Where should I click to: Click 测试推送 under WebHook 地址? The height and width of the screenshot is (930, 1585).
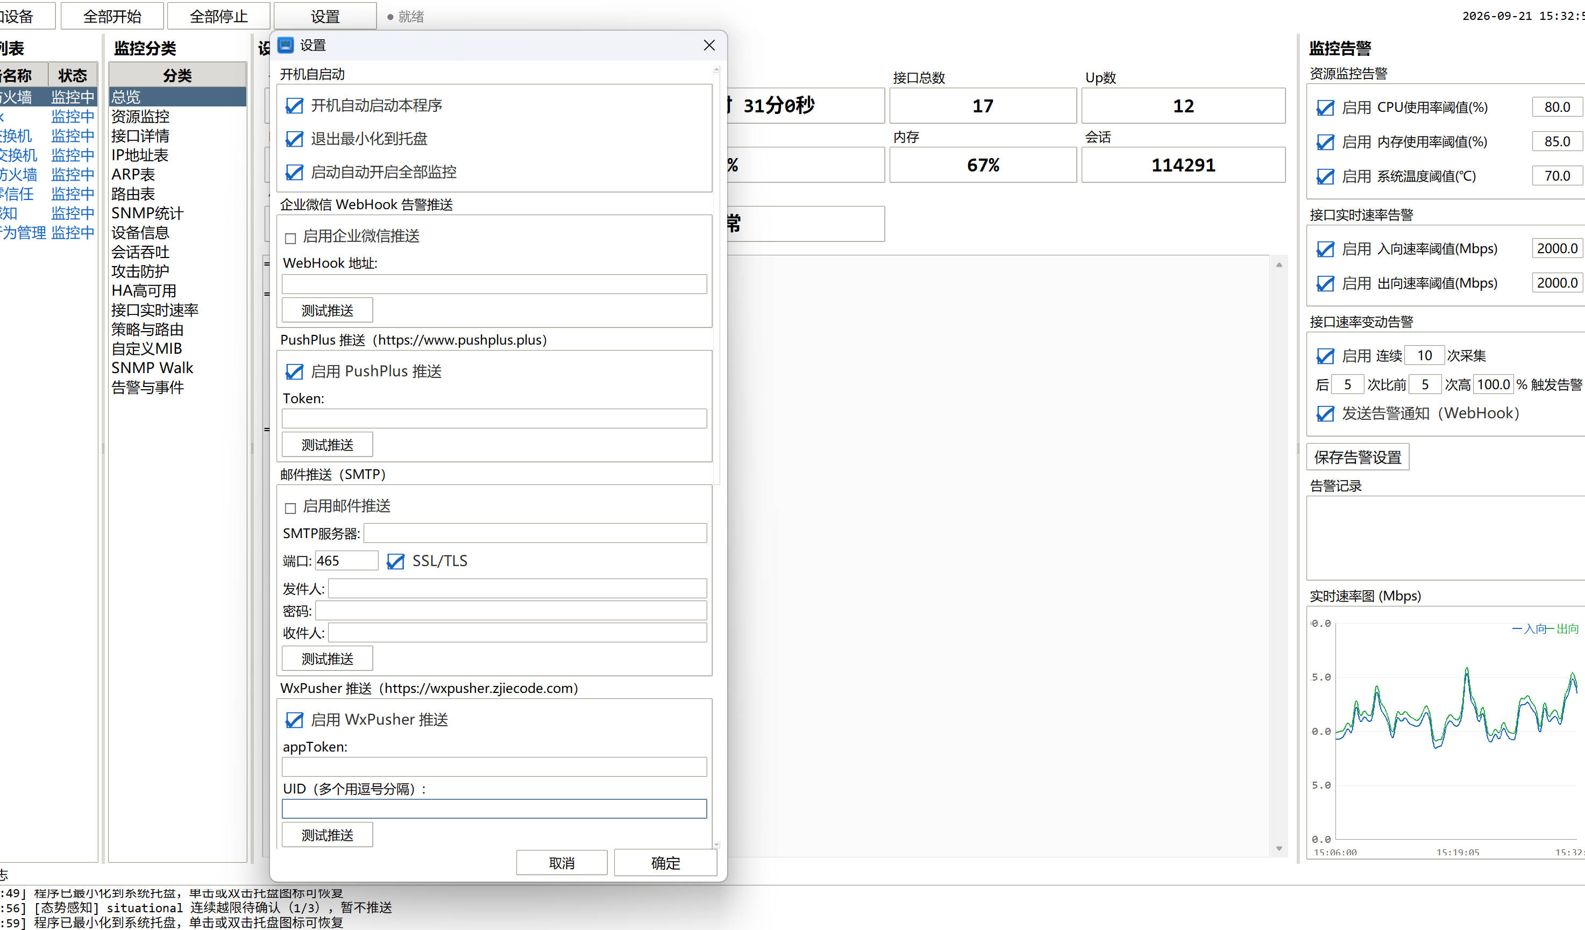coord(327,310)
